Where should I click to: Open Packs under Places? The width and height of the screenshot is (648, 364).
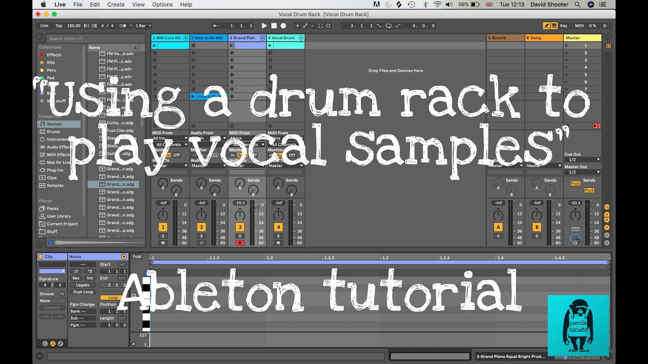[53, 208]
